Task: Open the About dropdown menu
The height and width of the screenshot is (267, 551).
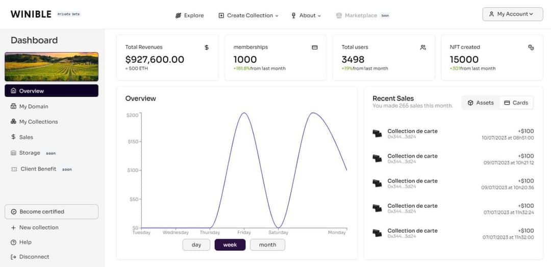Action: tap(306, 16)
